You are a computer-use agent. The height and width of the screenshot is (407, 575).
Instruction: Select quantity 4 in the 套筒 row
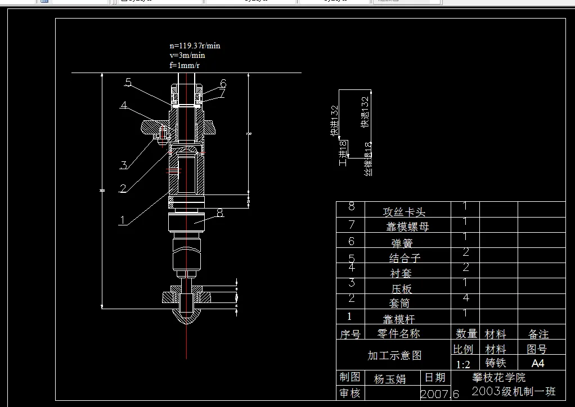(466, 298)
